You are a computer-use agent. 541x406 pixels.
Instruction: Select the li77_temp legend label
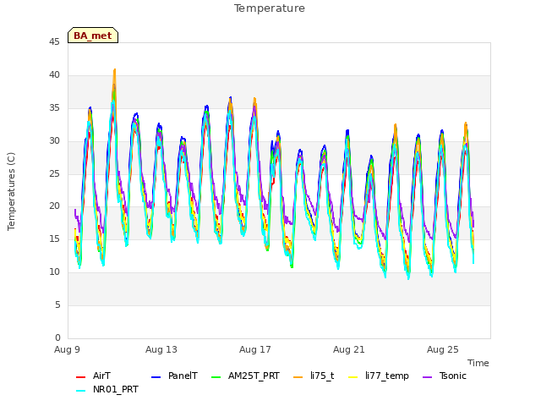[387, 376]
